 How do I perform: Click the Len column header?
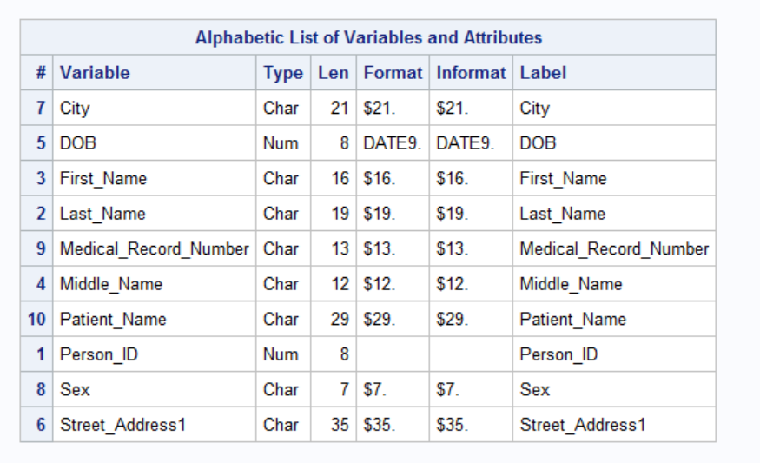333,73
